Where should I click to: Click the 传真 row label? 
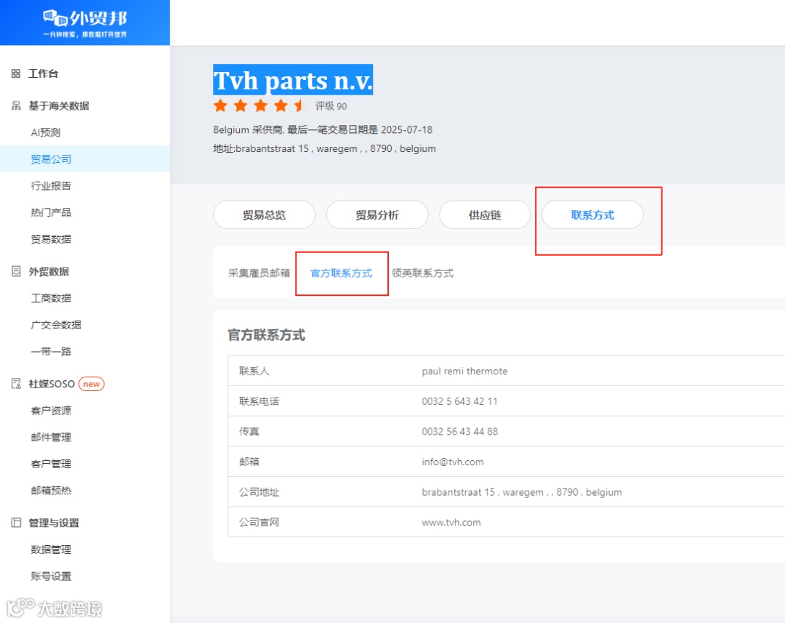point(249,432)
